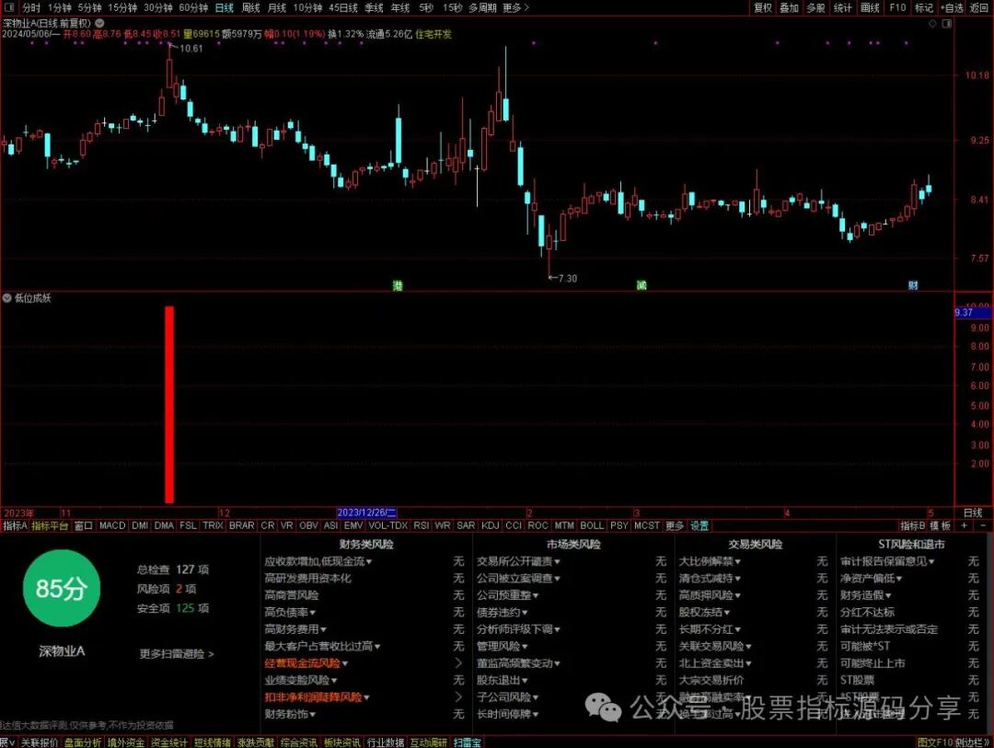The width and height of the screenshot is (994, 748).
Task: Click the 2023/12/26 date label on the time axis
Action: (x=366, y=512)
